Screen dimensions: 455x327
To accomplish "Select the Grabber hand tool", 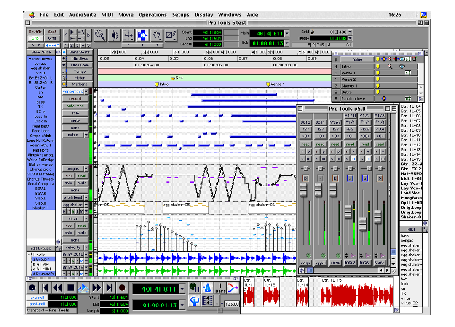I will pyautogui.click(x=156, y=36).
